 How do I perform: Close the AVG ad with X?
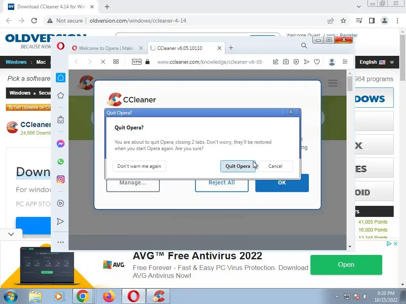pyautogui.click(x=395, y=243)
